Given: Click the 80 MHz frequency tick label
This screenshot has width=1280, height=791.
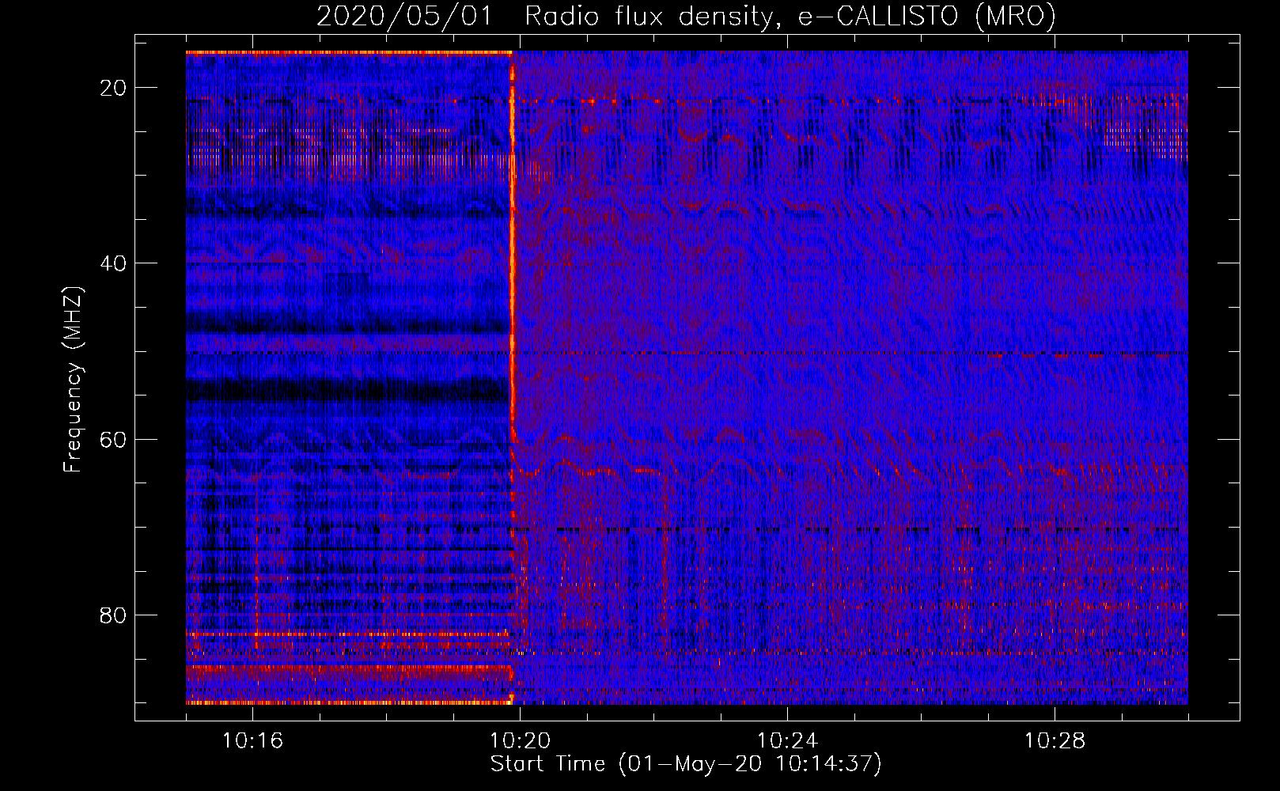Looking at the screenshot, I should coord(114,615).
